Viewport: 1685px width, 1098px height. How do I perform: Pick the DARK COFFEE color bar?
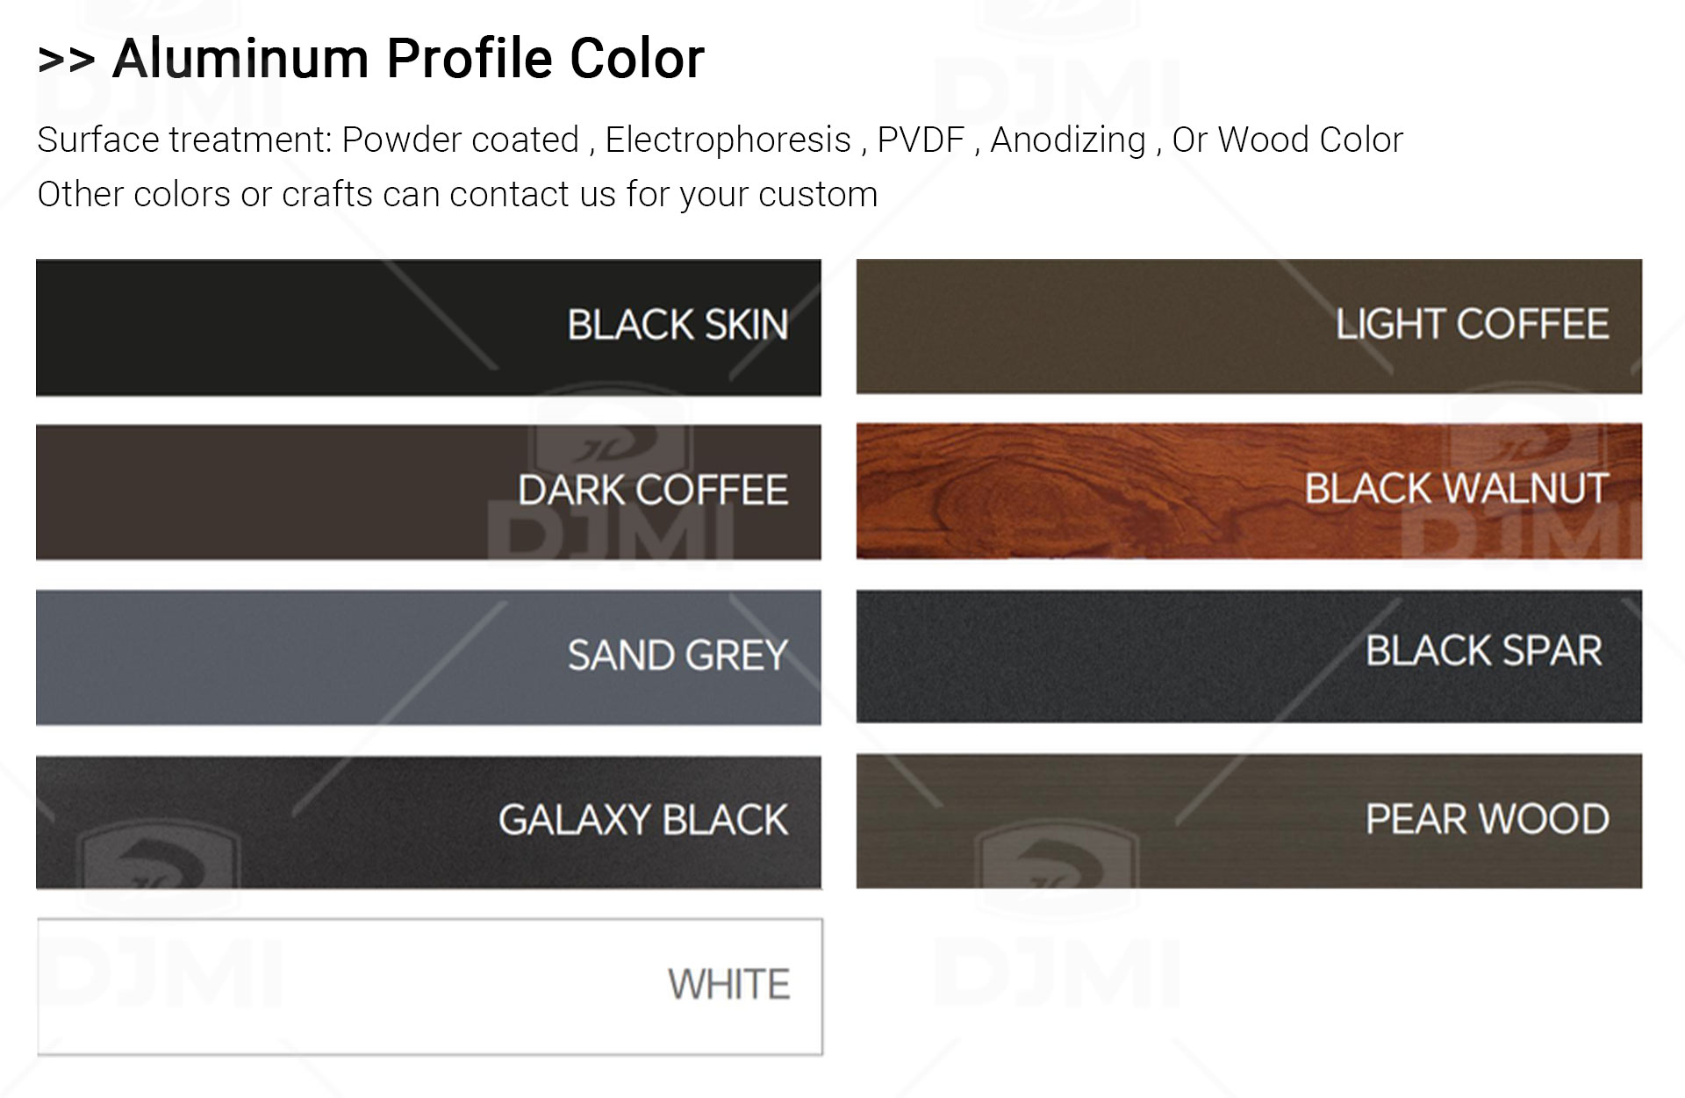point(428,492)
